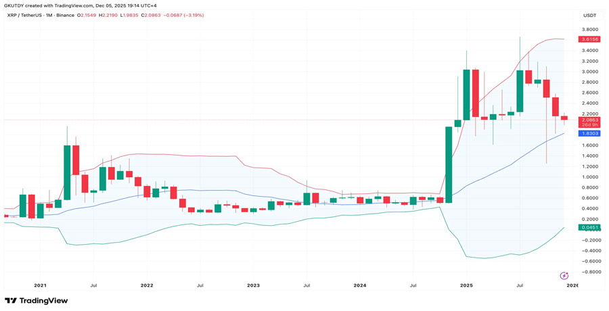
Task: Click the 3.8000 level on price scale
Action: (589, 30)
